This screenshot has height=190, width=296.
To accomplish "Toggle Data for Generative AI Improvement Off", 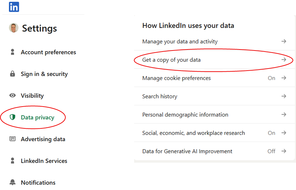I will coord(271,151).
